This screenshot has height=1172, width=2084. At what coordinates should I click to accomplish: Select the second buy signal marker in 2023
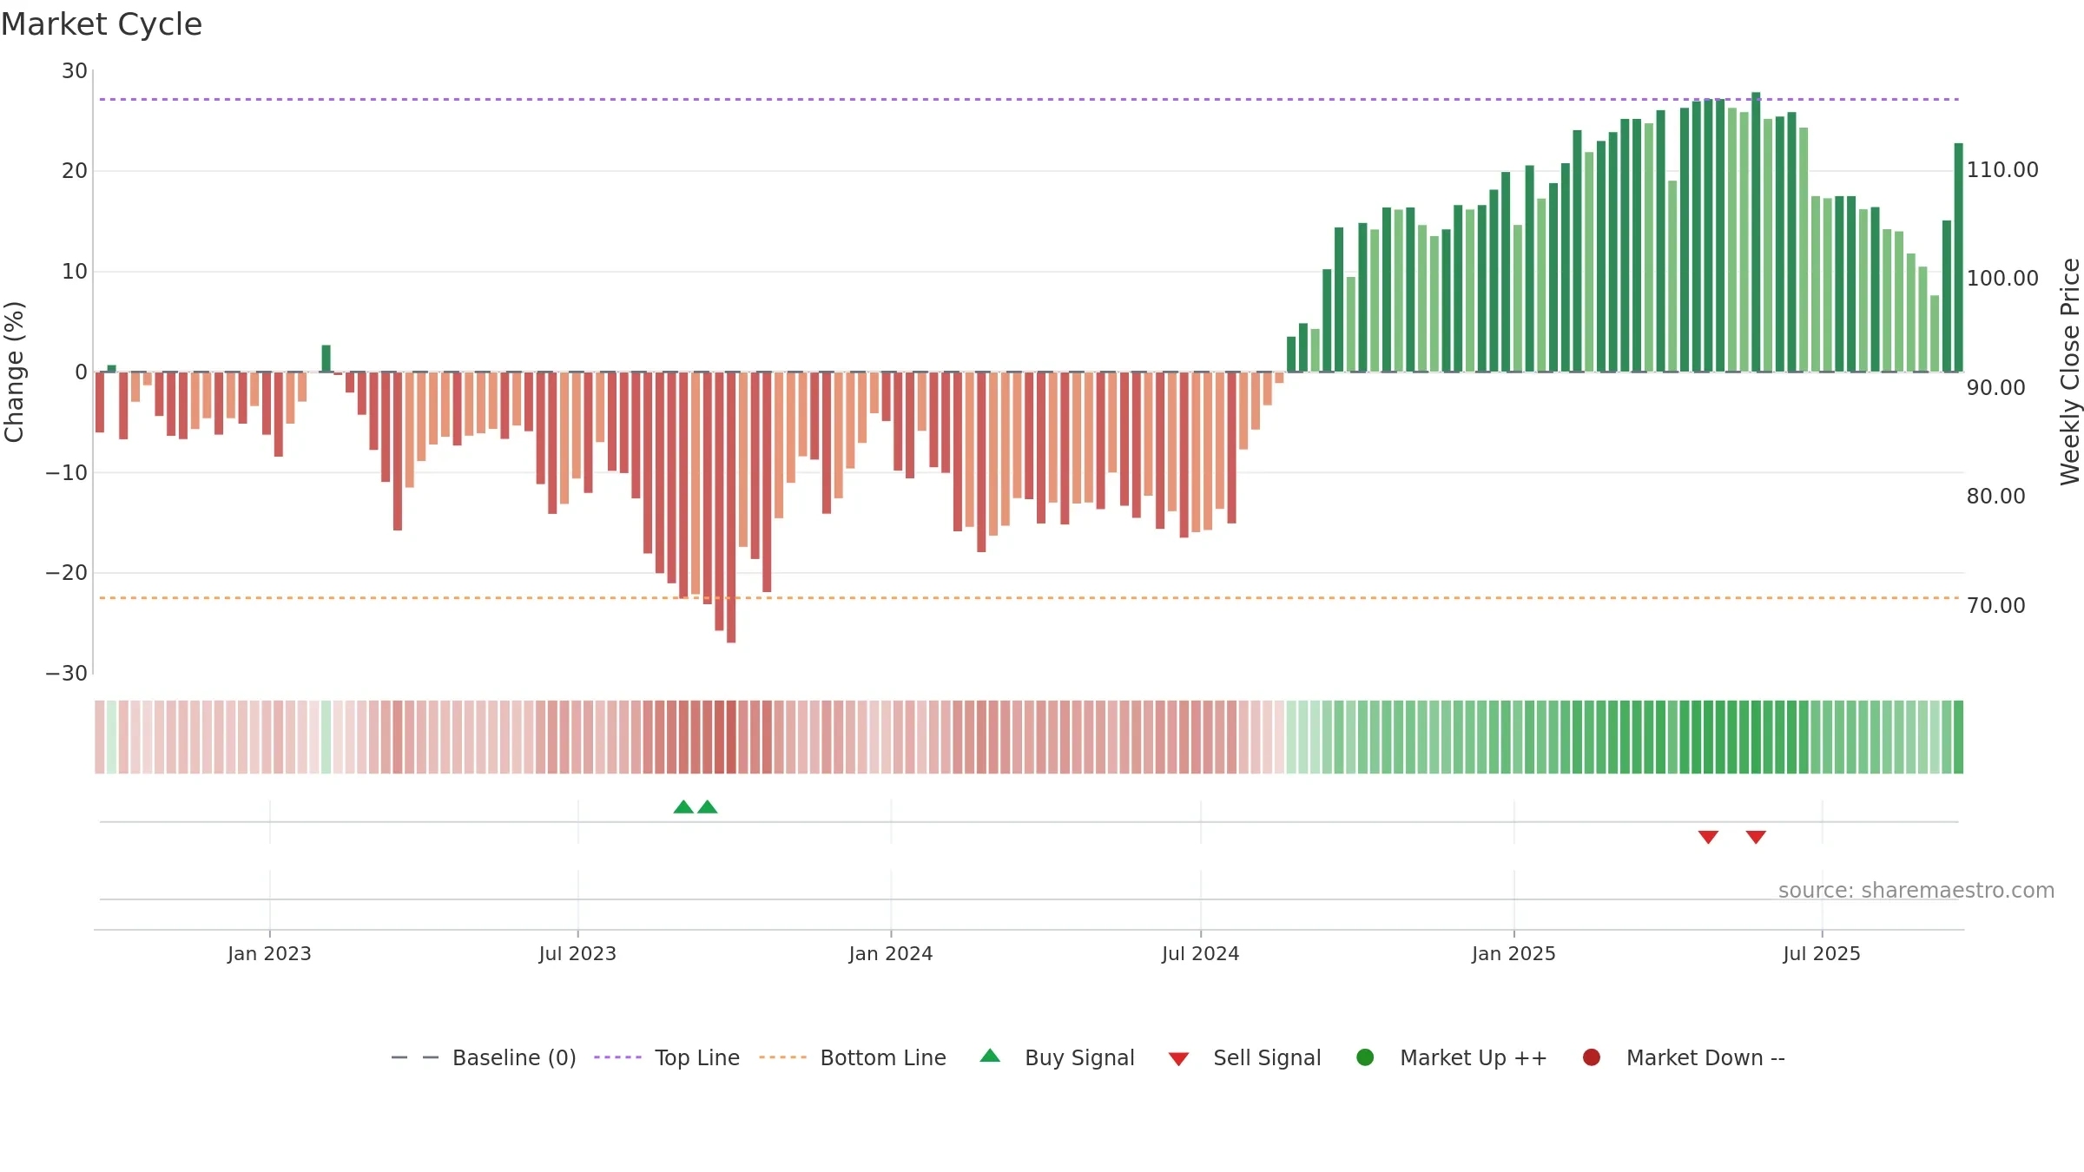[708, 807]
